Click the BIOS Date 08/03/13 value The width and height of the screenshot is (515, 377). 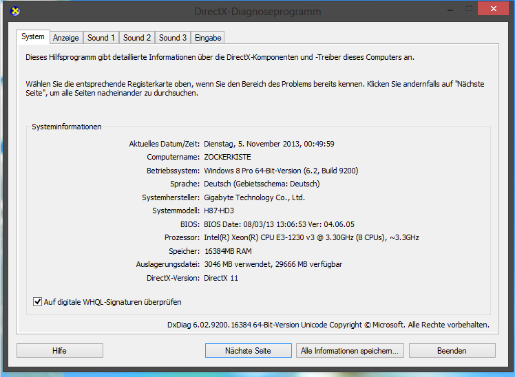pos(279,224)
